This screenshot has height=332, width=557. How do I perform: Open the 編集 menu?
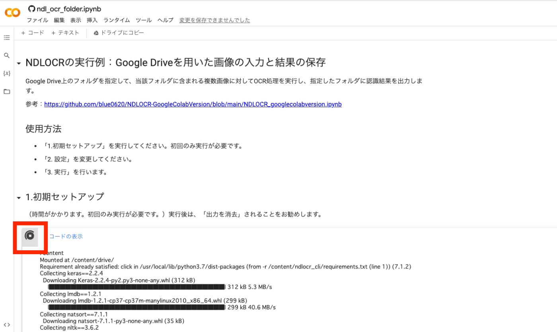[59, 20]
